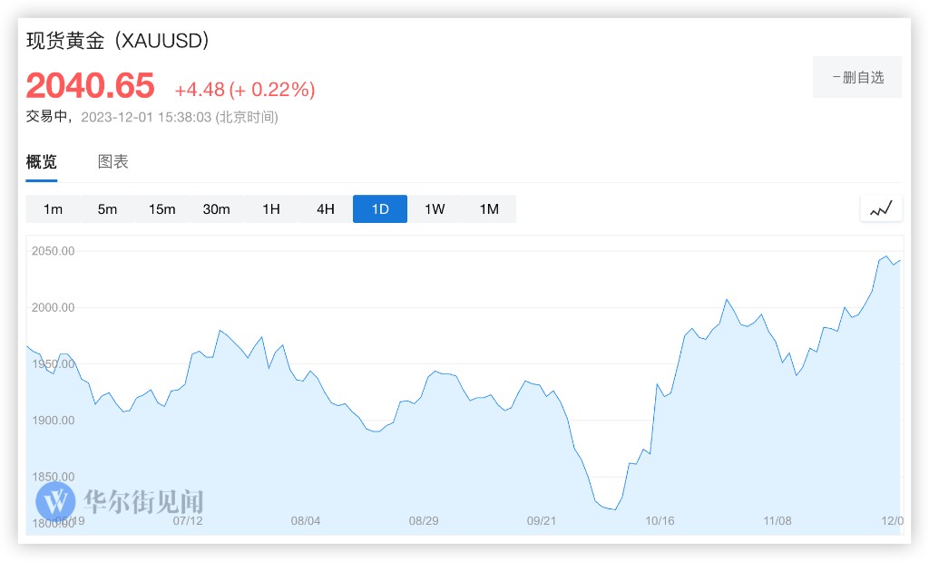The width and height of the screenshot is (929, 561).
Task: Click the 2040.65 current price
Action: pyautogui.click(x=91, y=86)
